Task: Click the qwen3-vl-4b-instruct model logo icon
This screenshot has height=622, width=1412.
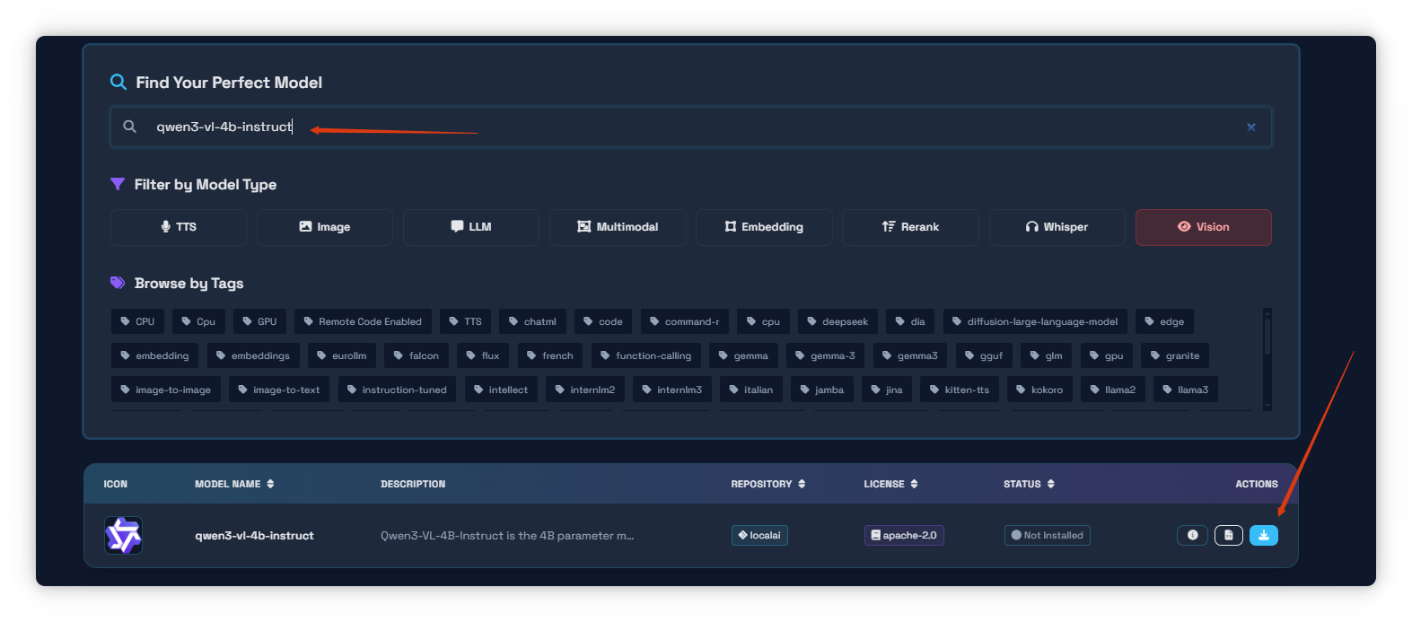Action: [x=123, y=536]
